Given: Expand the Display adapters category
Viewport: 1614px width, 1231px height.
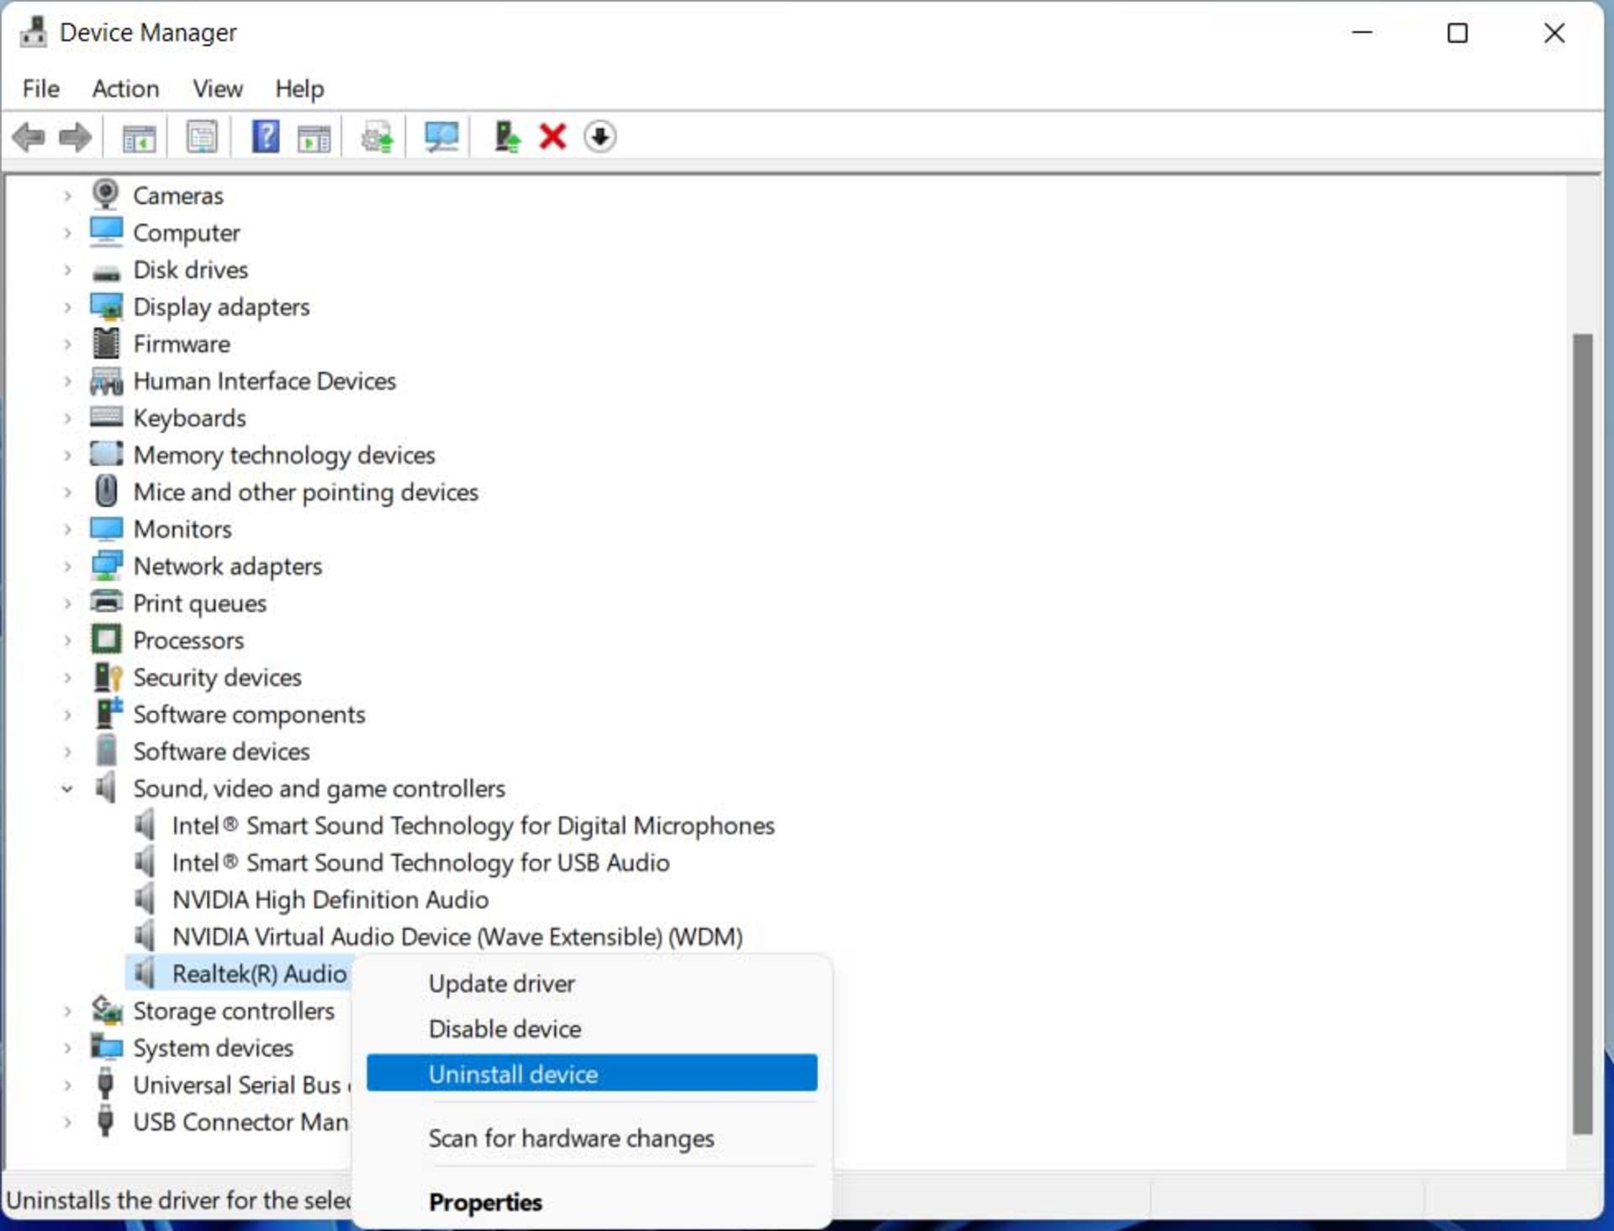Looking at the screenshot, I should (67, 308).
